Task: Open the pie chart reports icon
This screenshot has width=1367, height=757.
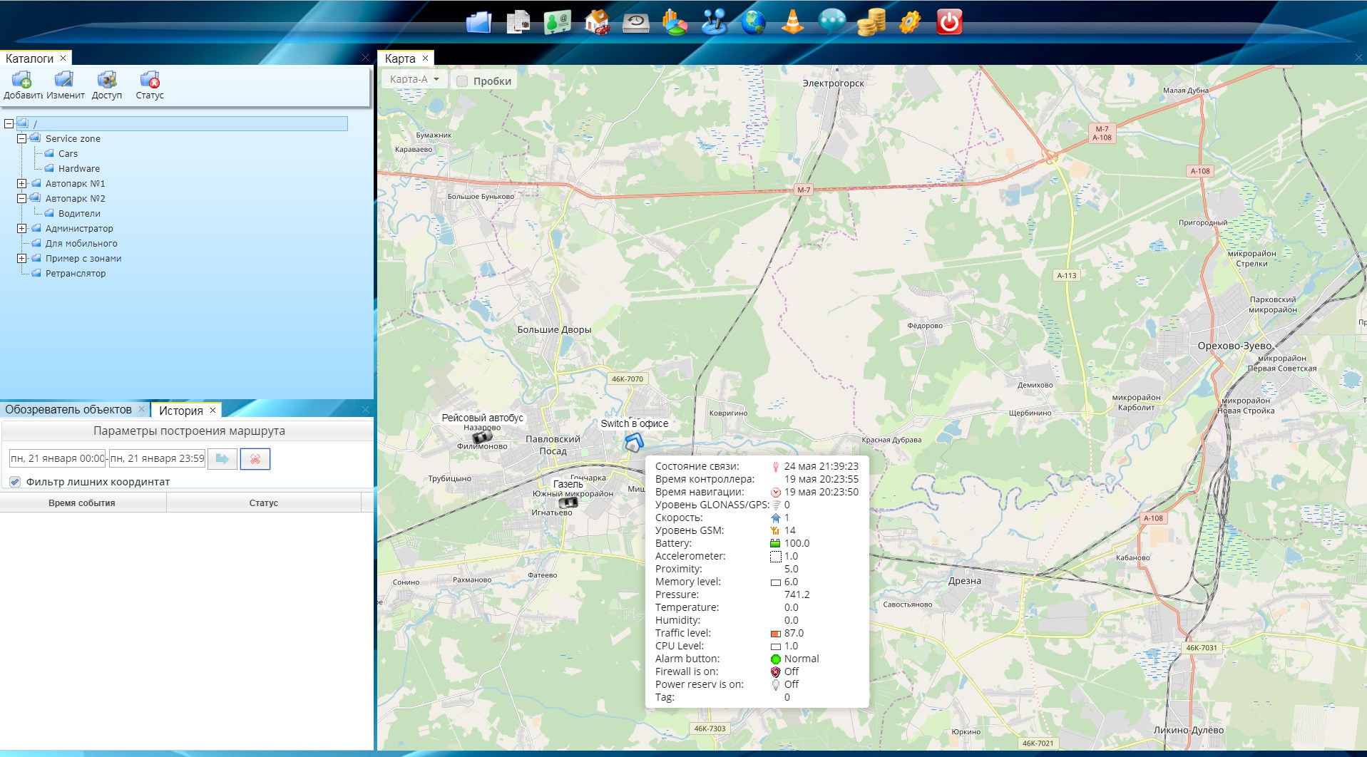Action: [x=675, y=22]
